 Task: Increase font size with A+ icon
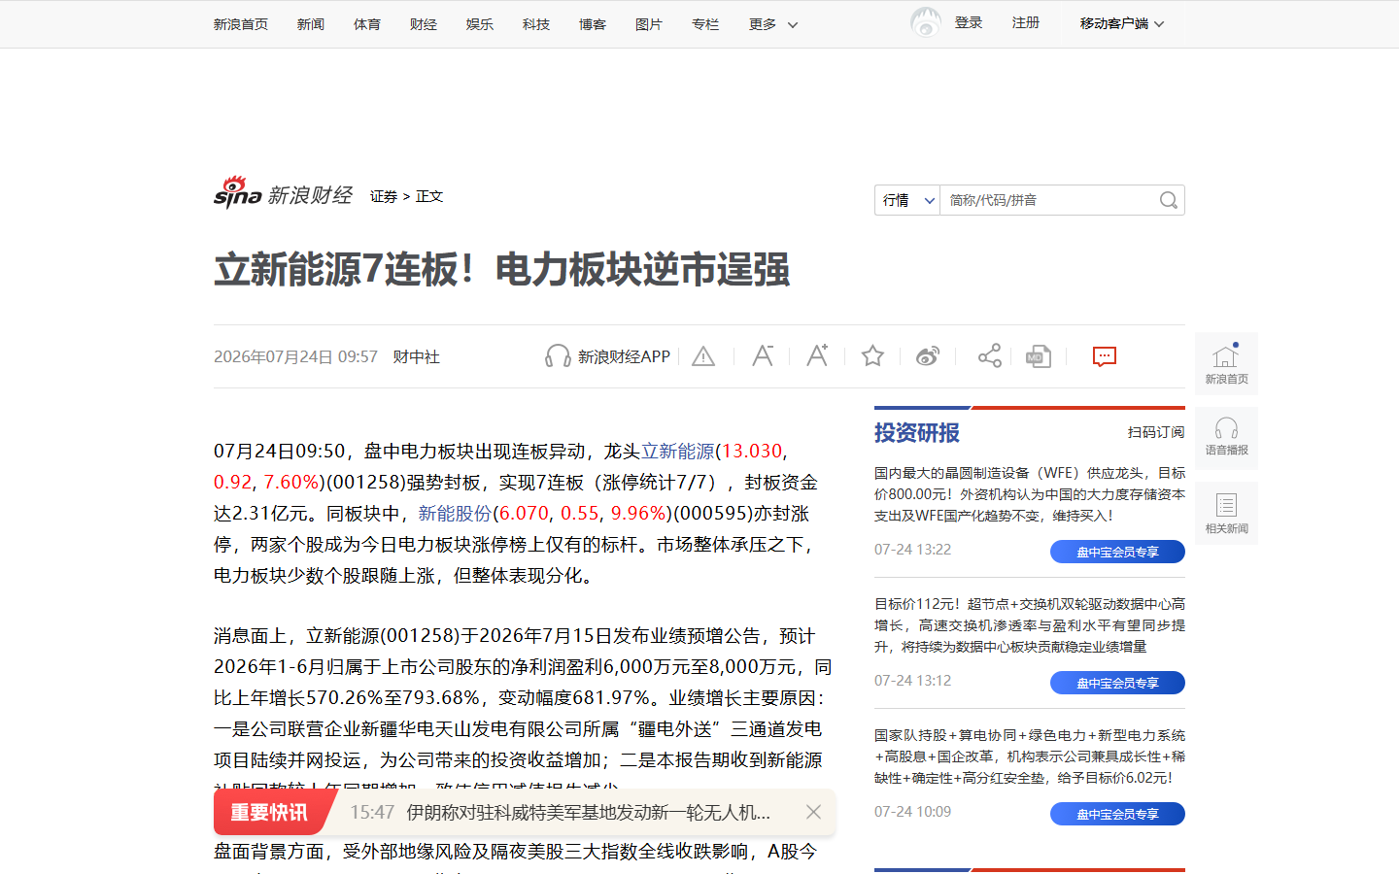pos(817,355)
